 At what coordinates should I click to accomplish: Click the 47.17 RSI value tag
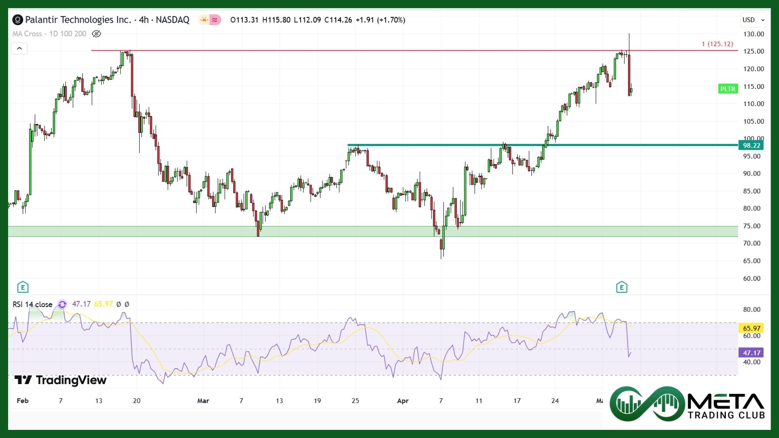tap(751, 353)
